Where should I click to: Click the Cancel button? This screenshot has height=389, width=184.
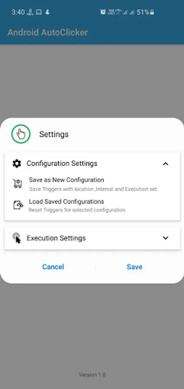click(x=53, y=267)
